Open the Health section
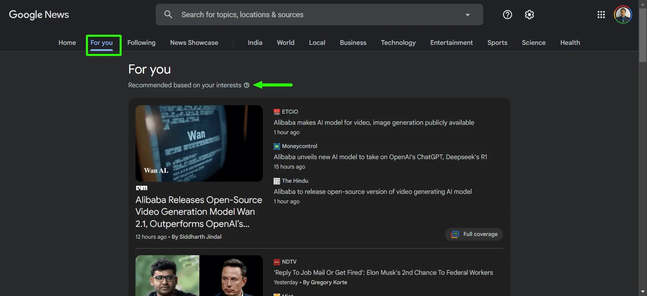This screenshot has height=296, width=647. [570, 42]
